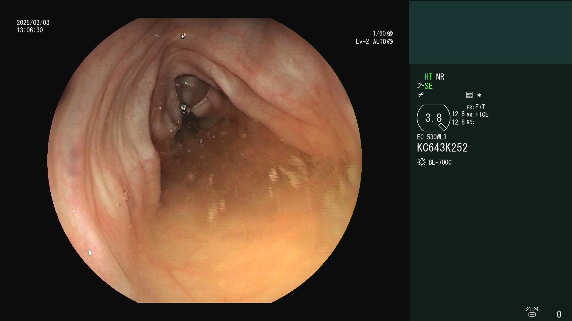Screen dimensions: 572x321
Task: Click the time 13:06:30
Action: click(x=30, y=30)
